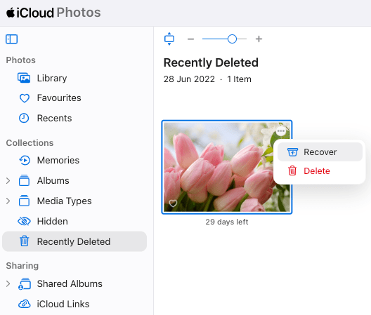Click the '28 Jun 2022' date text
The height and width of the screenshot is (315, 371).
click(189, 79)
